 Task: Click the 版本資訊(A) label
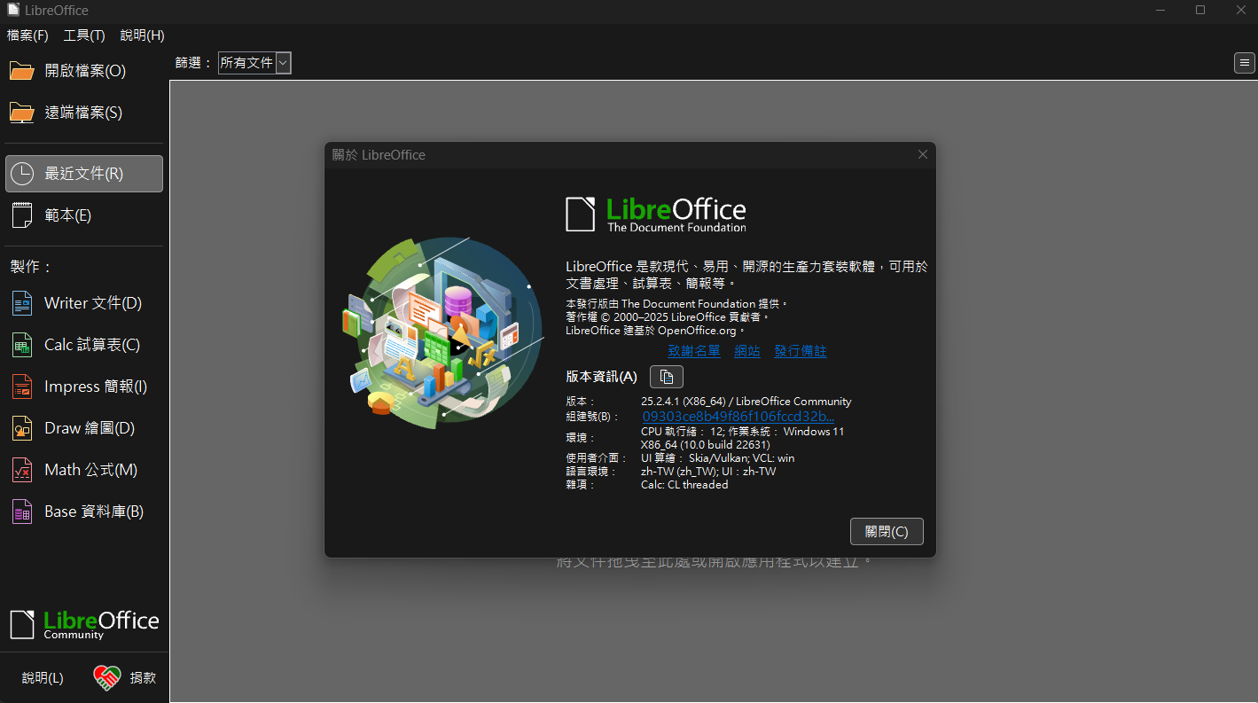(601, 377)
